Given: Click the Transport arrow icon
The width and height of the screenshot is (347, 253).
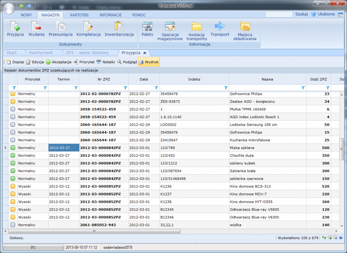Looking at the screenshot, I should 220,26.
